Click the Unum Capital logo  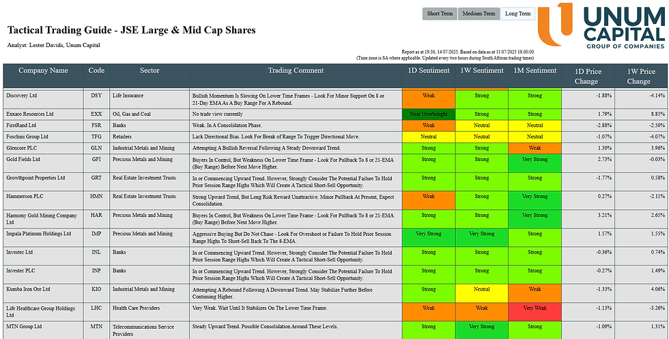coord(601,25)
